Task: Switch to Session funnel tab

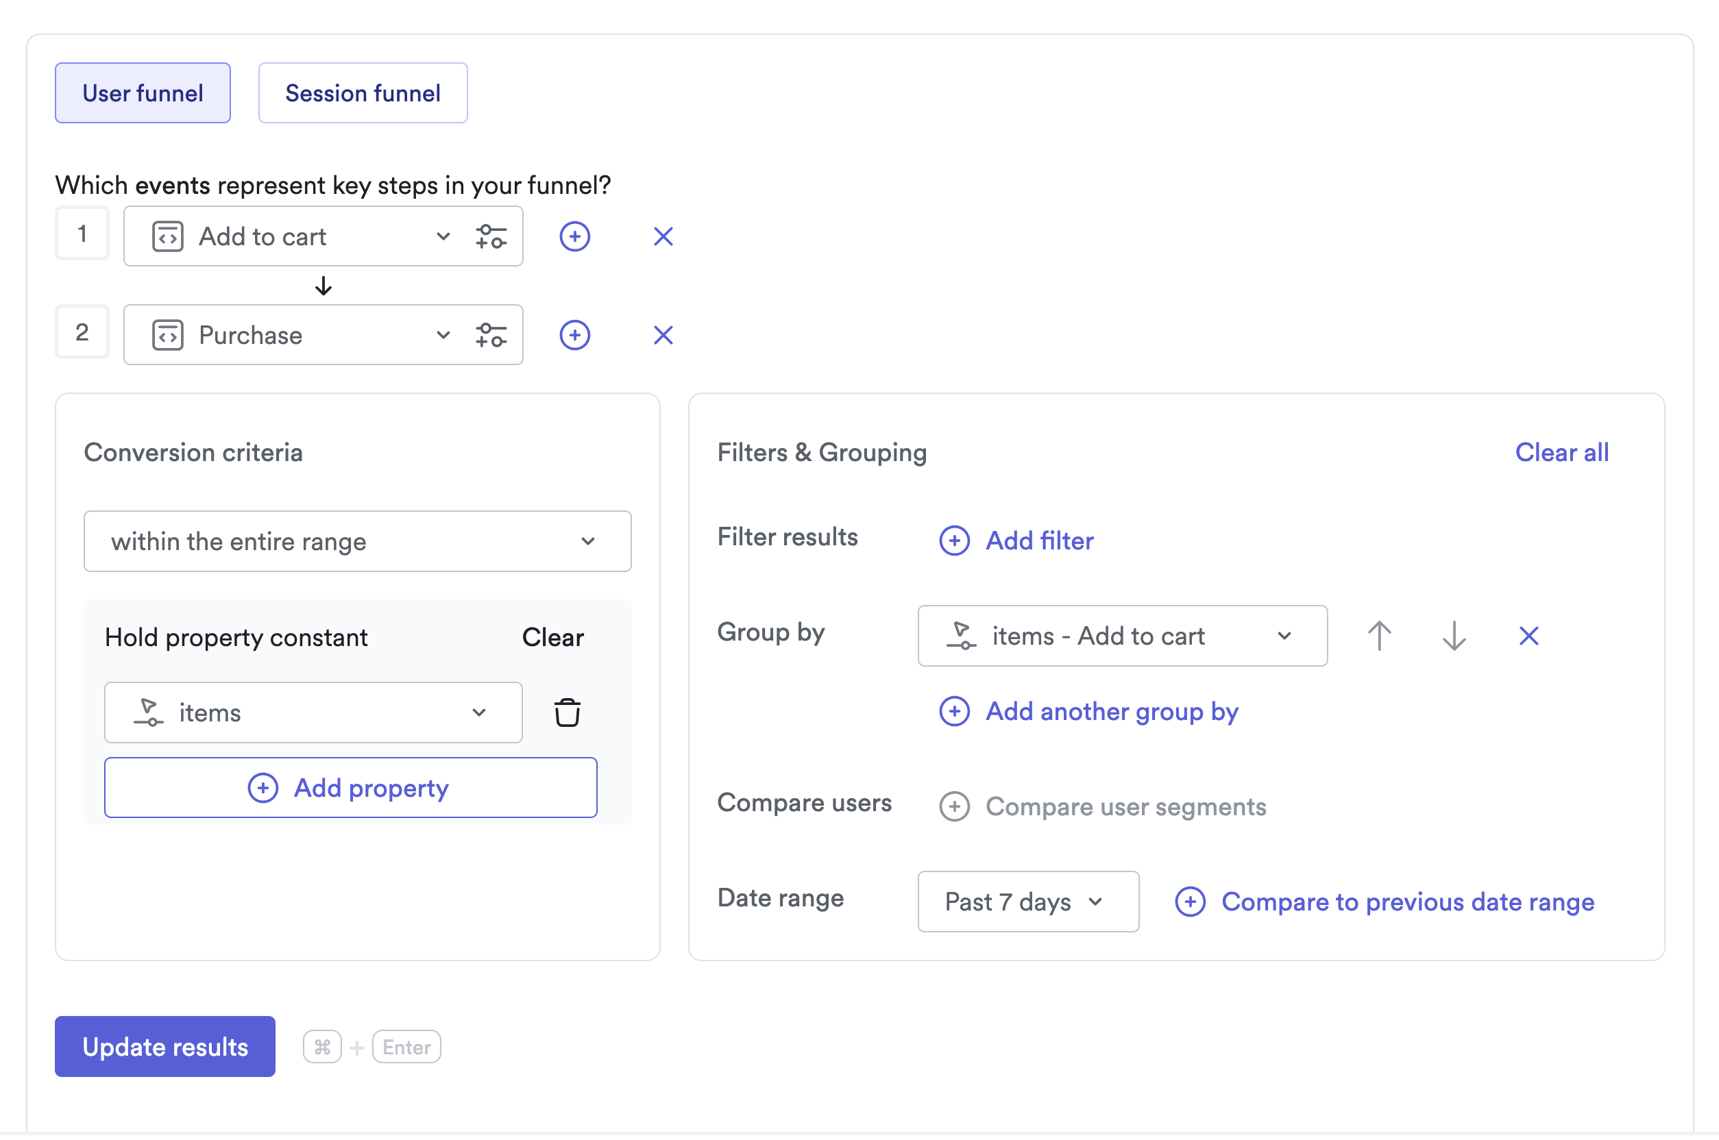Action: [363, 93]
